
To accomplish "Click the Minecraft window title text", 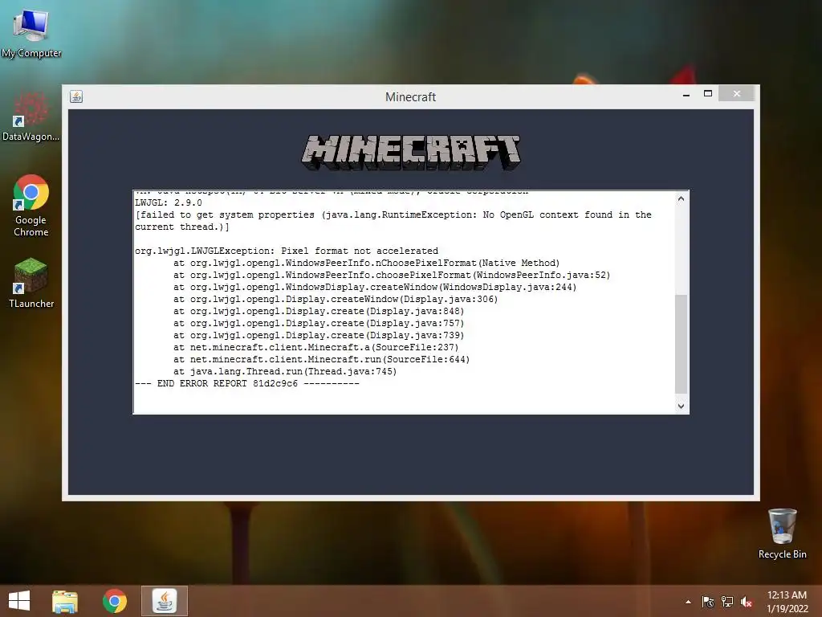I will point(410,96).
